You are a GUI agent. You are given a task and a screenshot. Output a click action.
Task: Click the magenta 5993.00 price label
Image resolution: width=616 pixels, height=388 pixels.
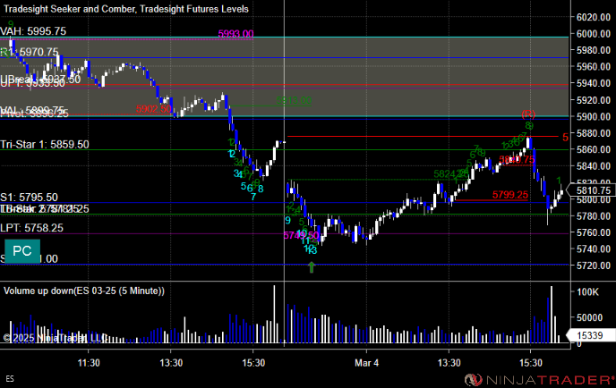(235, 34)
